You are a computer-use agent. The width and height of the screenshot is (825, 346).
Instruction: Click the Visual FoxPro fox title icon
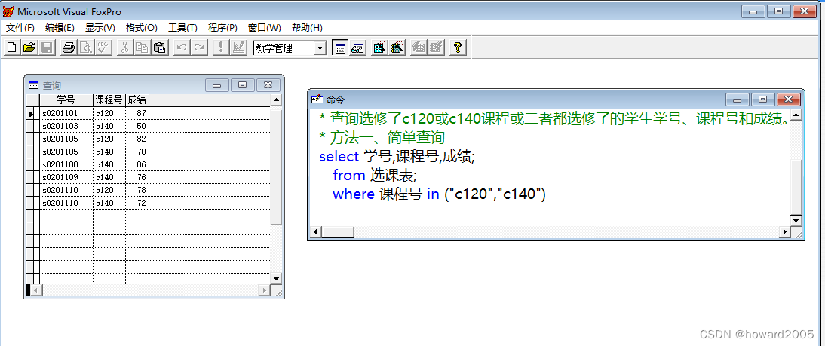tap(8, 11)
